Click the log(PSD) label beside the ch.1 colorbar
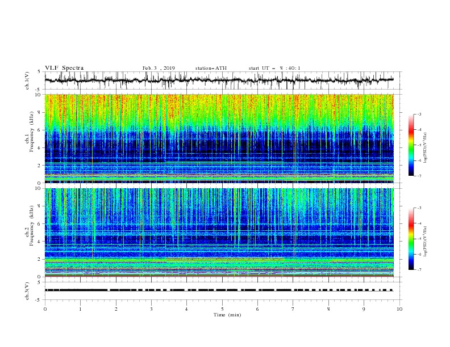450x347 pixels. coord(425,148)
